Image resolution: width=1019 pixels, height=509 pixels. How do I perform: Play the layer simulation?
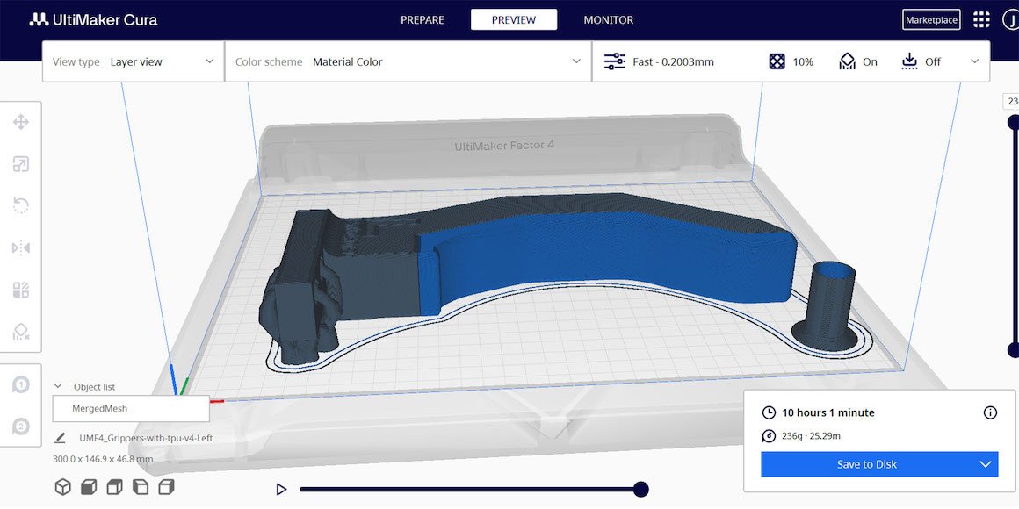click(281, 490)
